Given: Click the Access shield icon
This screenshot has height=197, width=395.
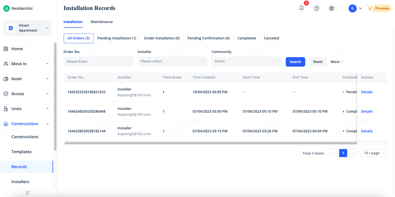Looking at the screenshot, I should tap(6, 94).
